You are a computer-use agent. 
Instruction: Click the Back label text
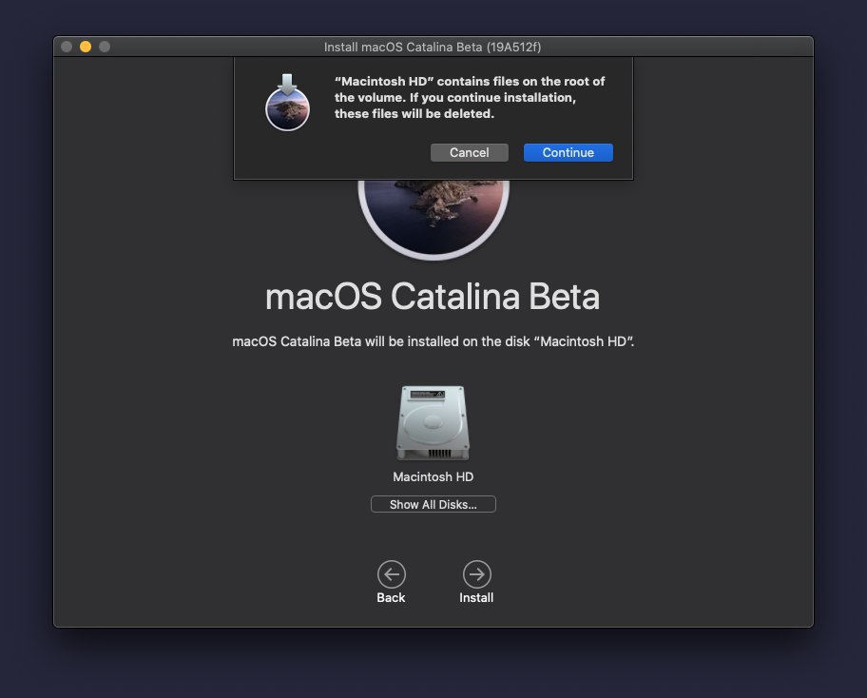(391, 598)
